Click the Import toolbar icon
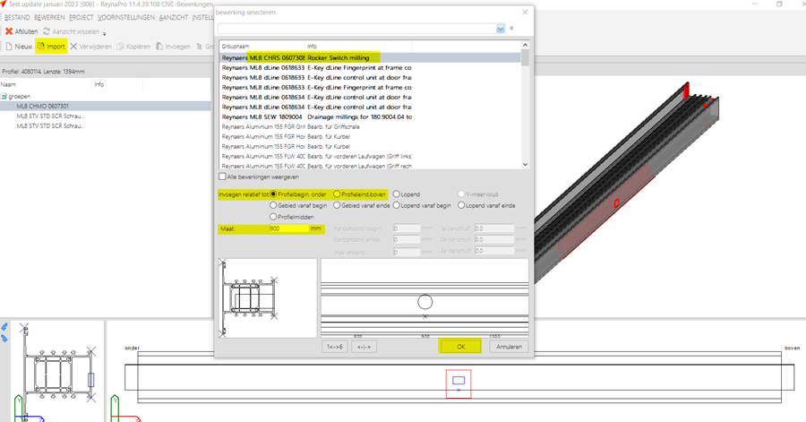Viewport: 806px width, 422px height. pyautogui.click(x=41, y=47)
